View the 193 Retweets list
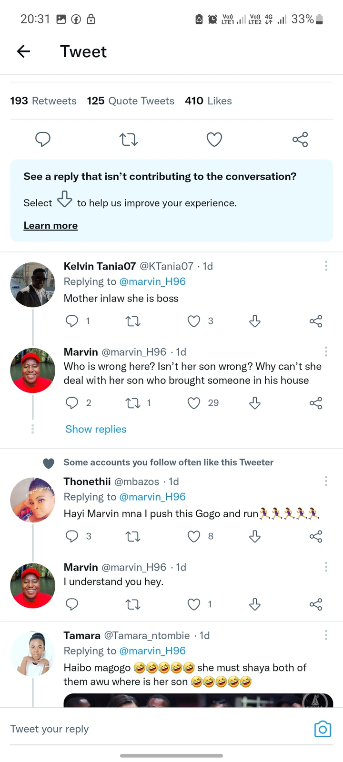Image resolution: width=343 pixels, height=762 pixels. pyautogui.click(x=43, y=101)
